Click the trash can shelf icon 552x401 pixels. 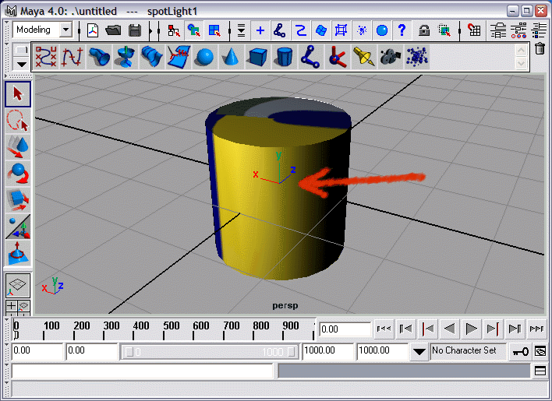pyautogui.click(x=540, y=49)
